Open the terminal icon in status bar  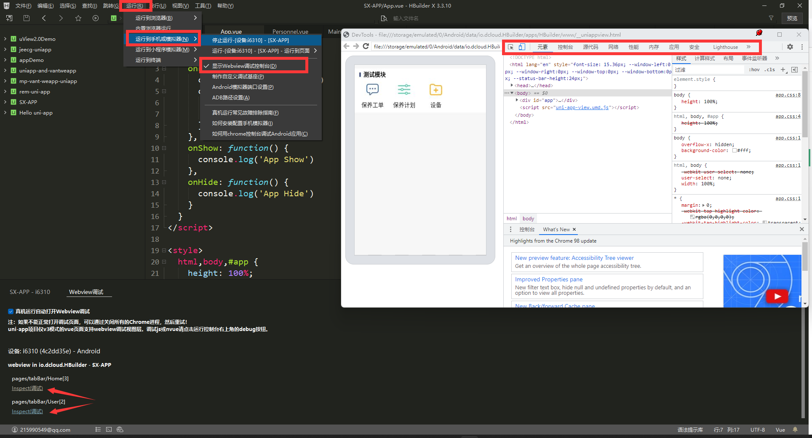(x=109, y=430)
